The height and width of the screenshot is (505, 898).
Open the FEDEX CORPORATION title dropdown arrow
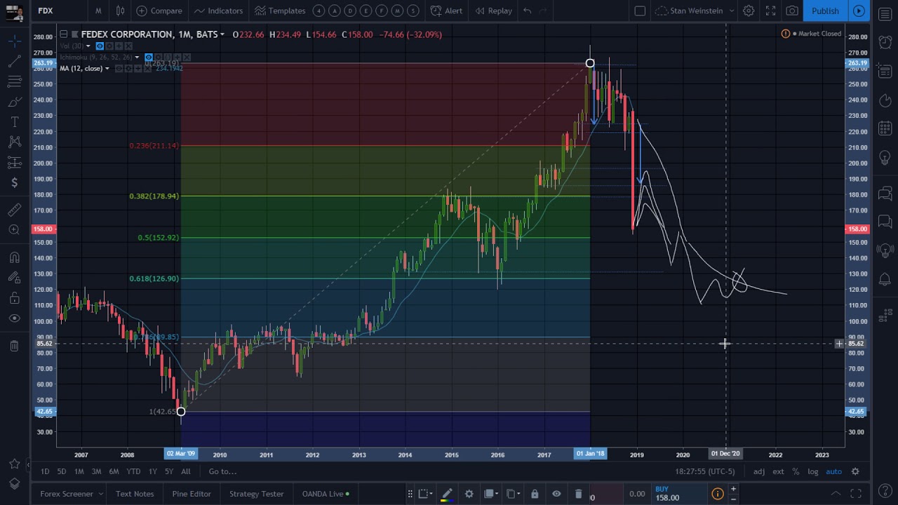222,34
